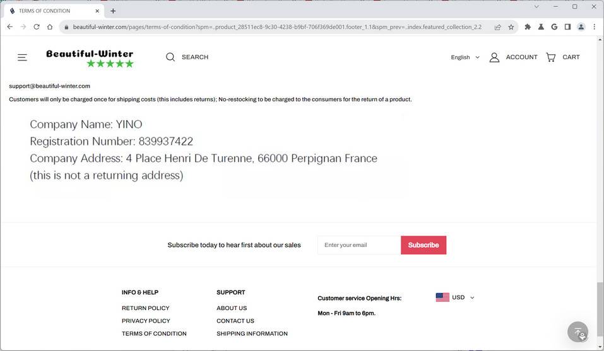Image resolution: width=604 pixels, height=351 pixels.
Task: Open the CONTACT US link
Action: coord(235,321)
